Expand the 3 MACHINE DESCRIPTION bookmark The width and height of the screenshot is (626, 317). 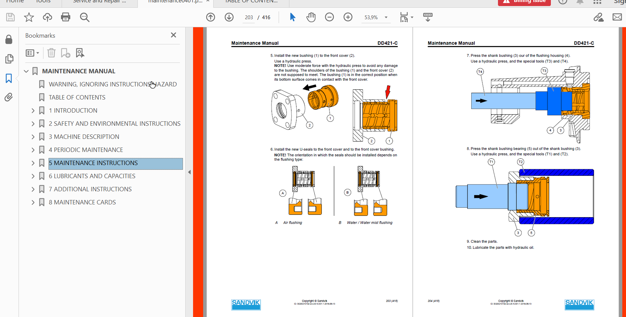click(33, 137)
